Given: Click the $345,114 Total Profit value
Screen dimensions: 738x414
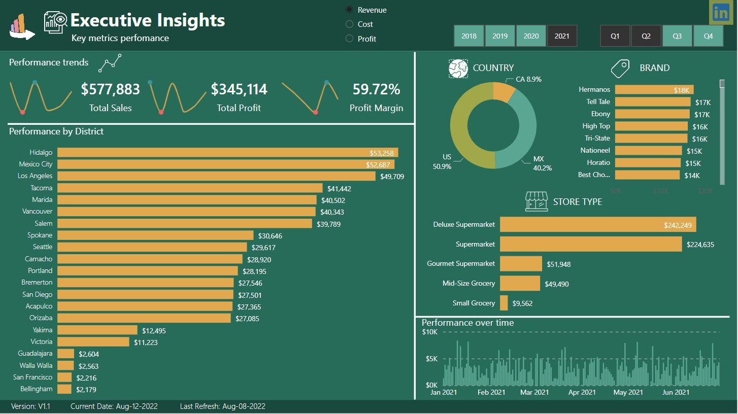Looking at the screenshot, I should [x=239, y=89].
